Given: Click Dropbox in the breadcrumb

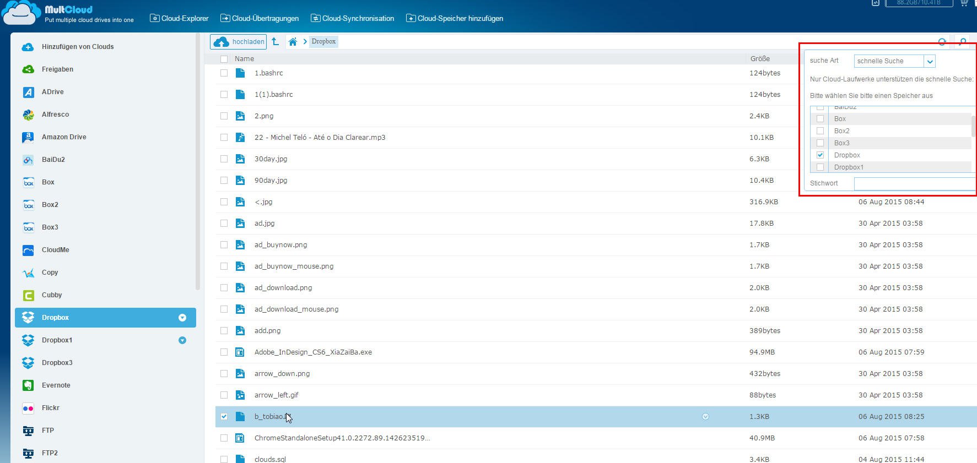Looking at the screenshot, I should tap(323, 42).
